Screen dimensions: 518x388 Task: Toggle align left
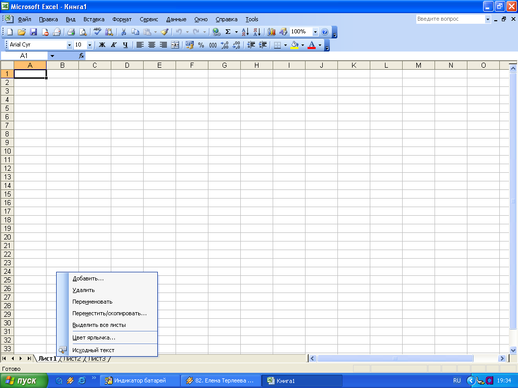pos(140,45)
